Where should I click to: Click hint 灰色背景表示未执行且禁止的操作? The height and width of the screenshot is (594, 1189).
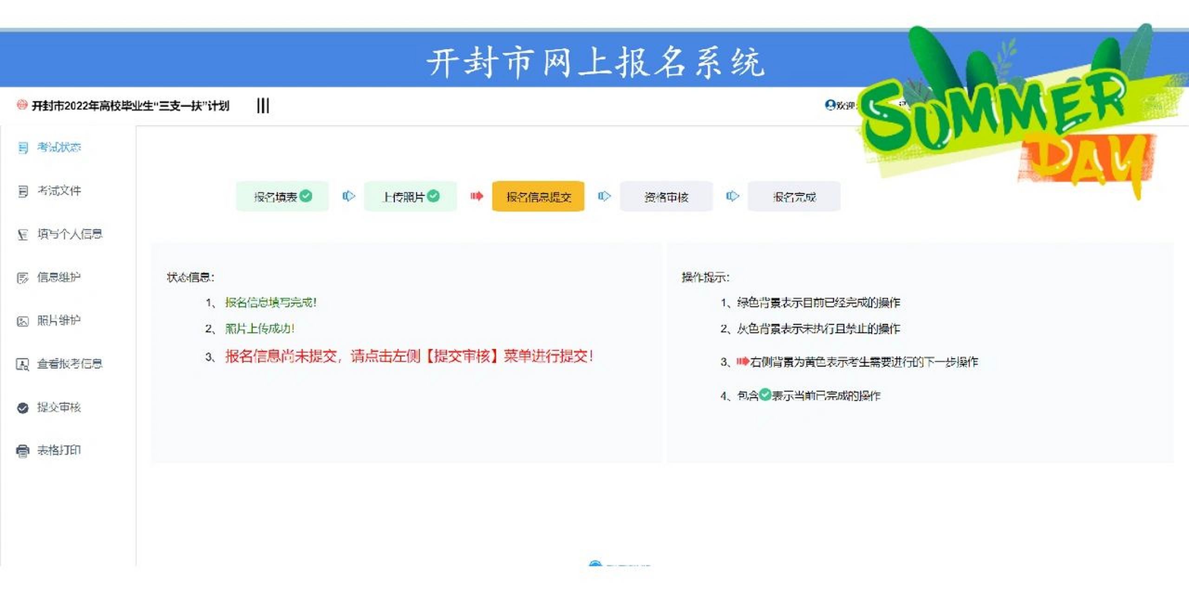[x=818, y=329]
